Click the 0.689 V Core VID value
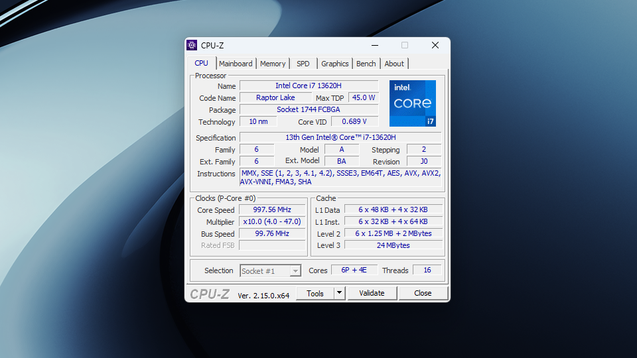The height and width of the screenshot is (358, 637). [354, 121]
